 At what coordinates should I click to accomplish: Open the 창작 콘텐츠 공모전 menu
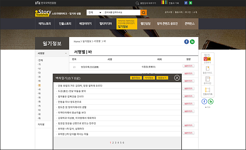[167, 24]
